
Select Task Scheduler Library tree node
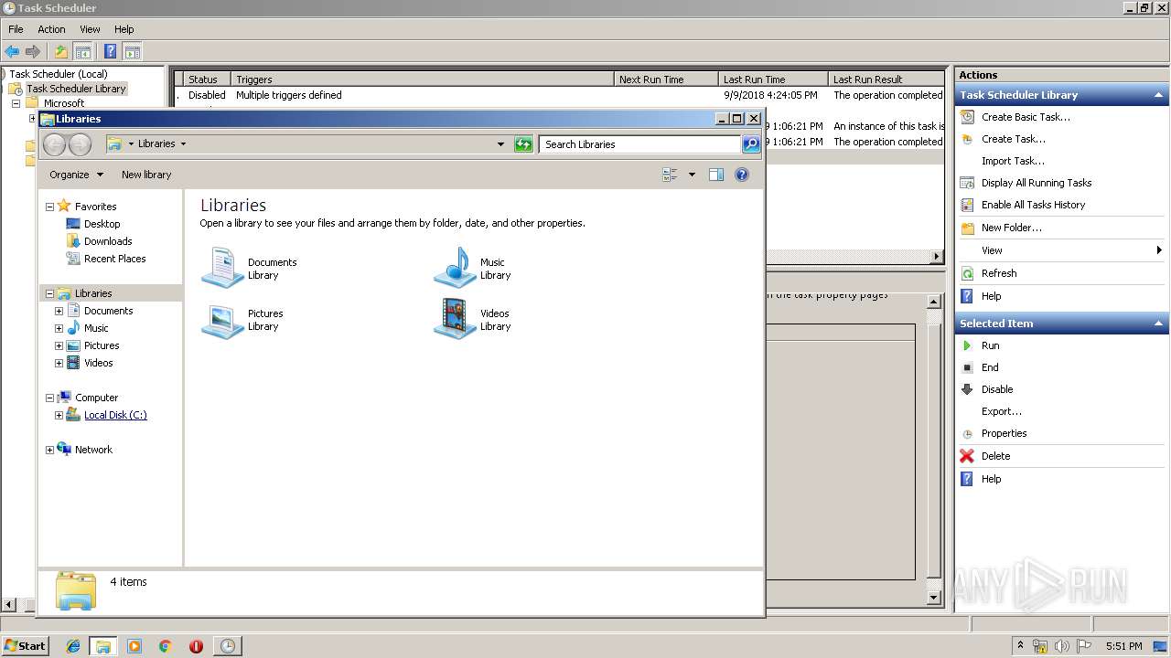click(x=76, y=89)
